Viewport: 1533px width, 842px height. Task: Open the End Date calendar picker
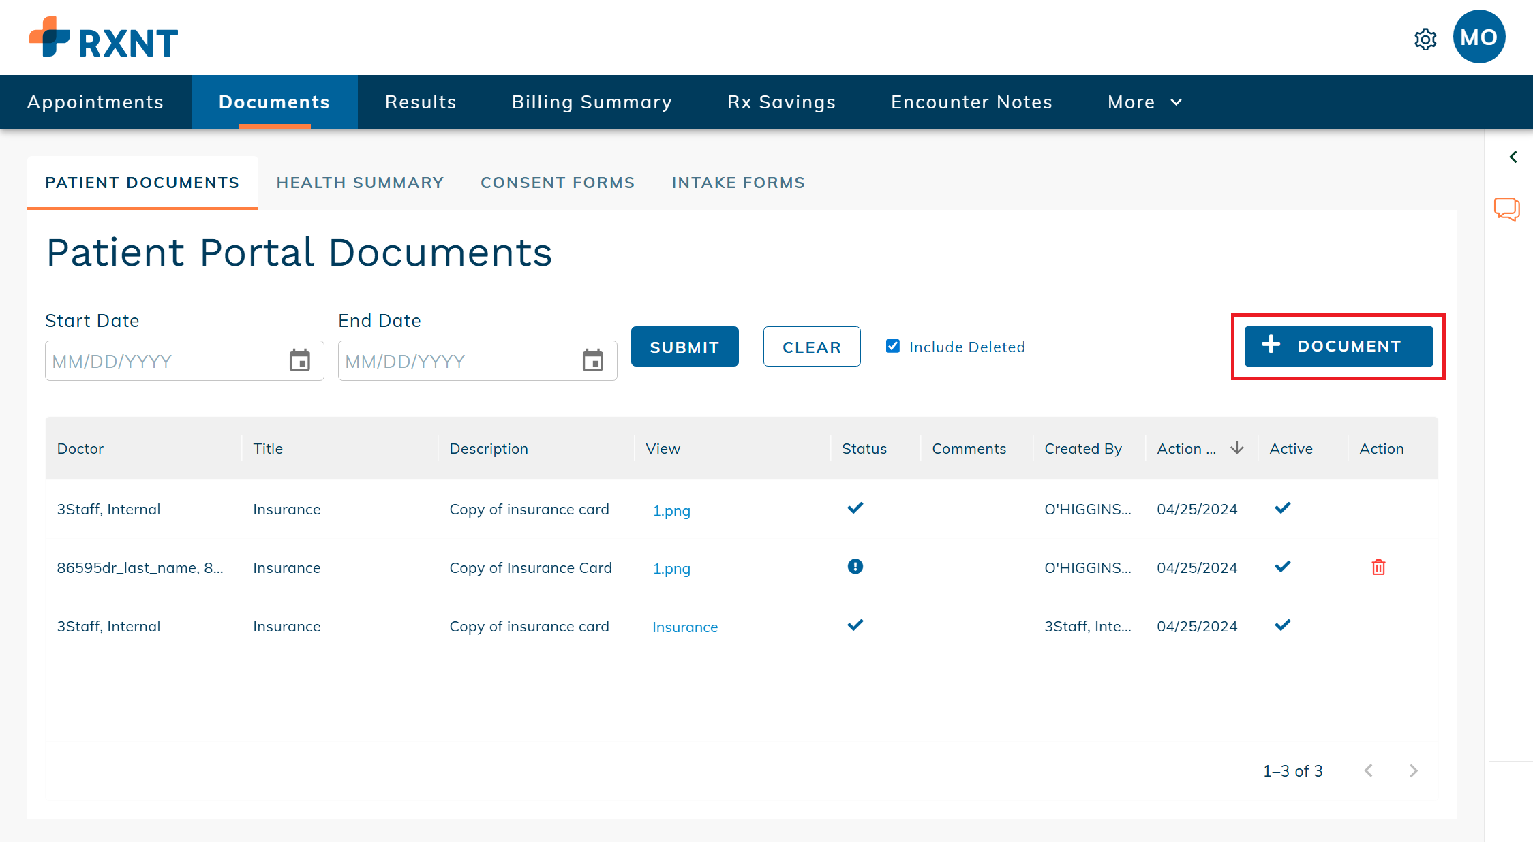tap(592, 360)
